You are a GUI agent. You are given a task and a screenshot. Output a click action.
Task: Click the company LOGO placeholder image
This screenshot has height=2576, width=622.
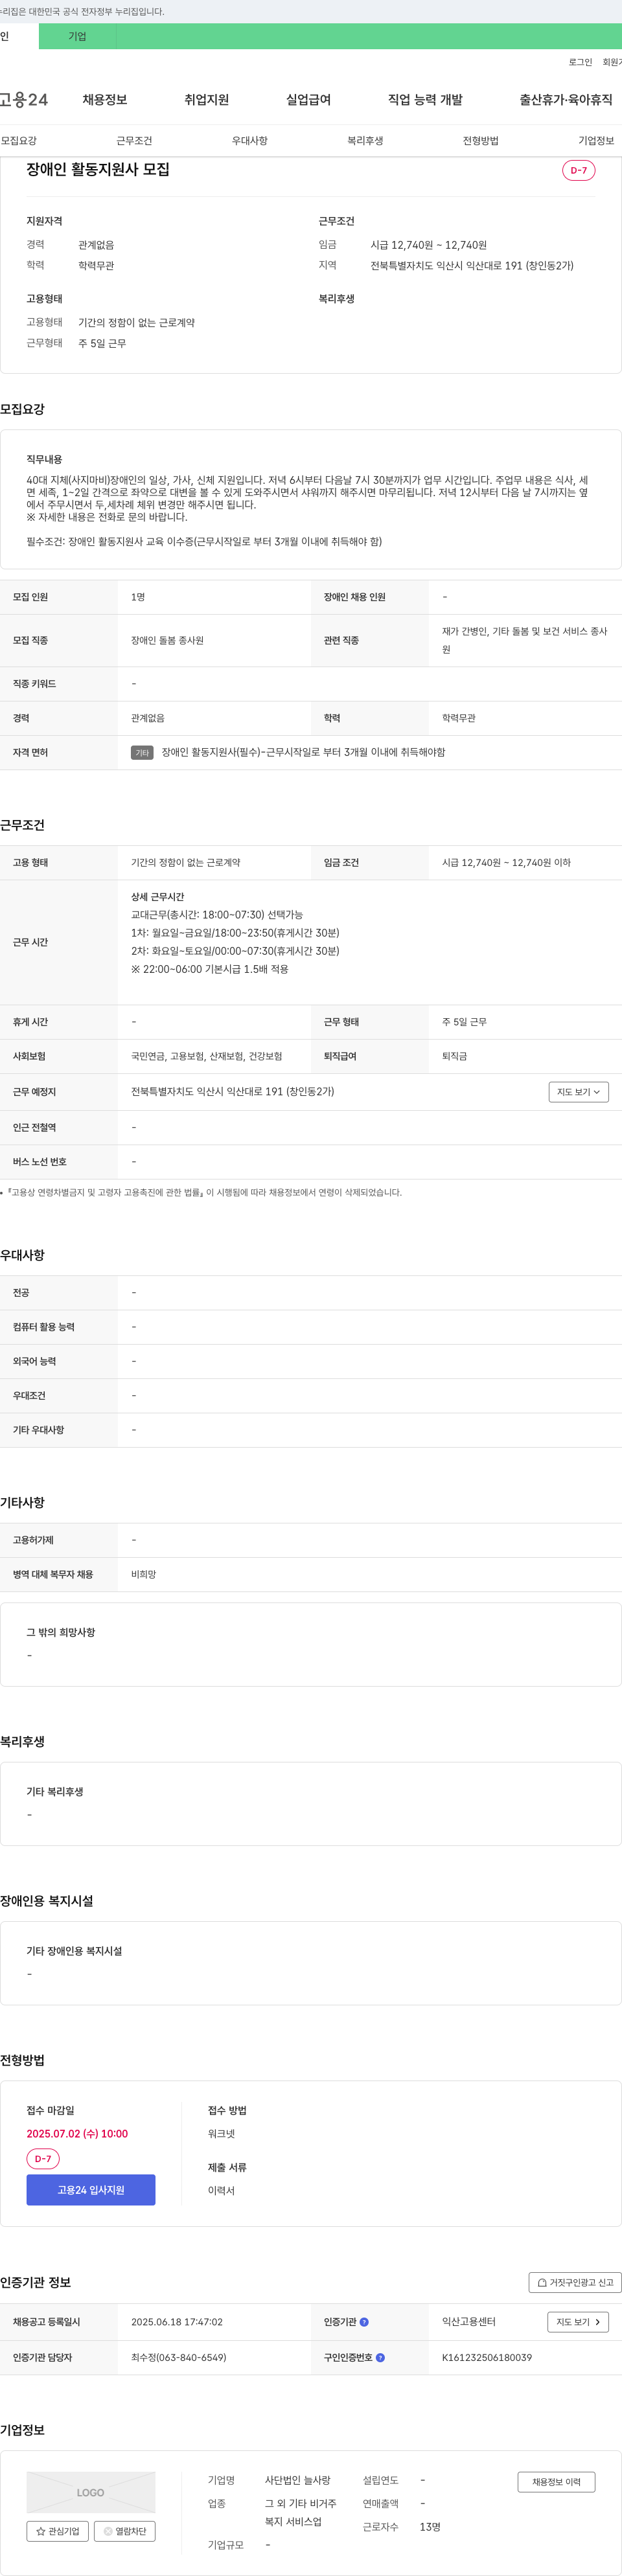coord(91,2492)
